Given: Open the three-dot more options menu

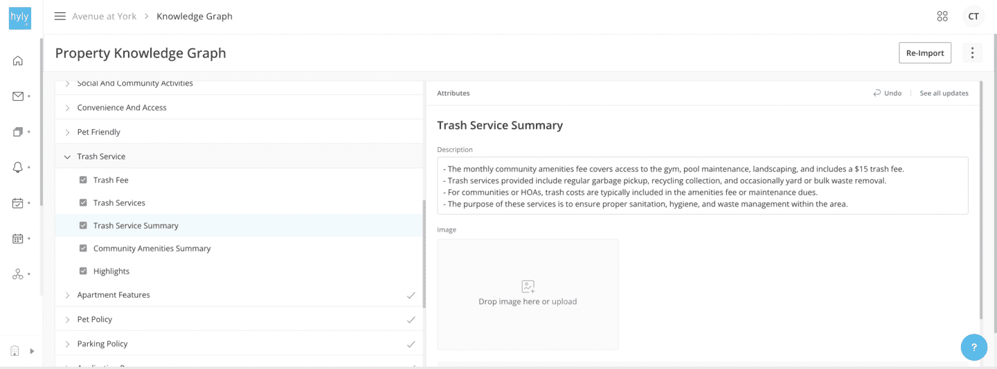Looking at the screenshot, I should (972, 53).
